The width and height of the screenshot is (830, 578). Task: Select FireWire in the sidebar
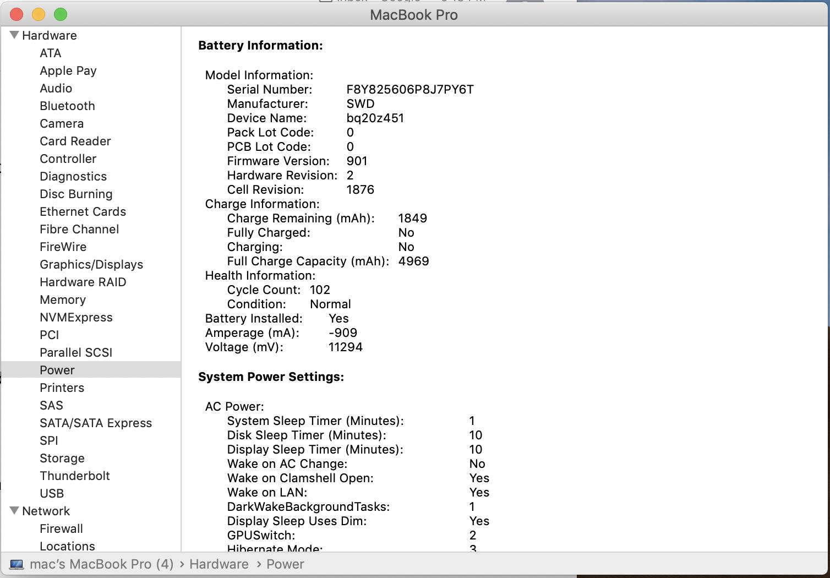coord(63,247)
